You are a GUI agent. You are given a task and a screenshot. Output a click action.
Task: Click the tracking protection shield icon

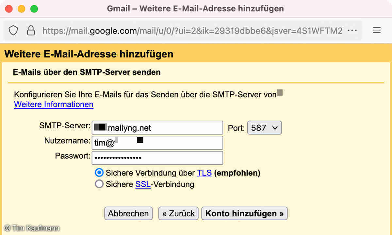pyautogui.click(x=13, y=31)
